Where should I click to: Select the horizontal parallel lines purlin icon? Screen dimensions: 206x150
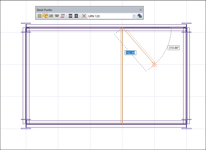click(x=39, y=16)
